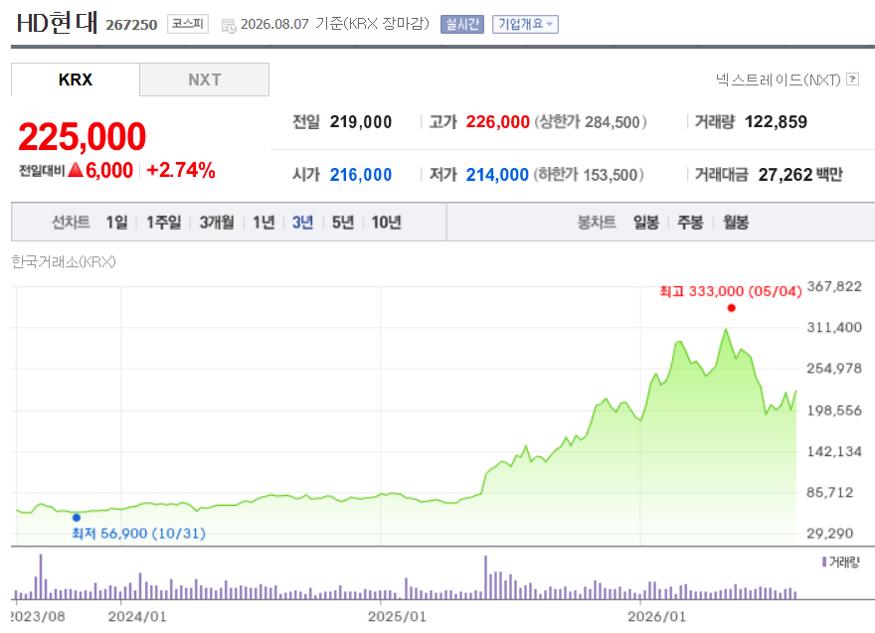Select the 3개월 line chart period
The image size is (875, 633).
coord(217,222)
